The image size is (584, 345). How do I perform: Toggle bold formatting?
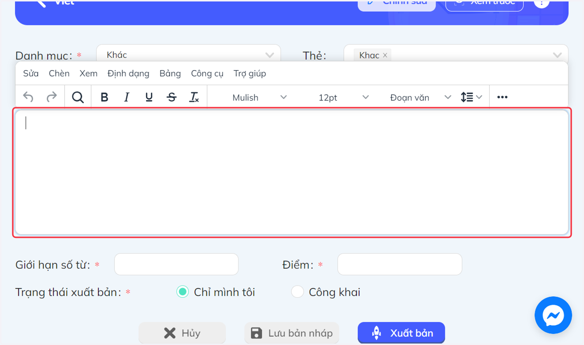click(x=104, y=97)
